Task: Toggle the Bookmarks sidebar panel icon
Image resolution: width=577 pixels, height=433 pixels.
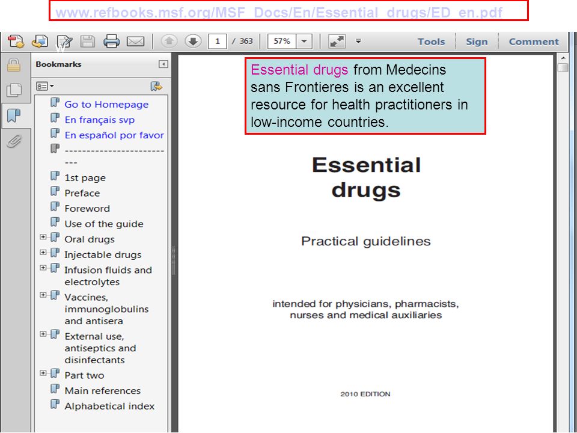Action: point(14,115)
